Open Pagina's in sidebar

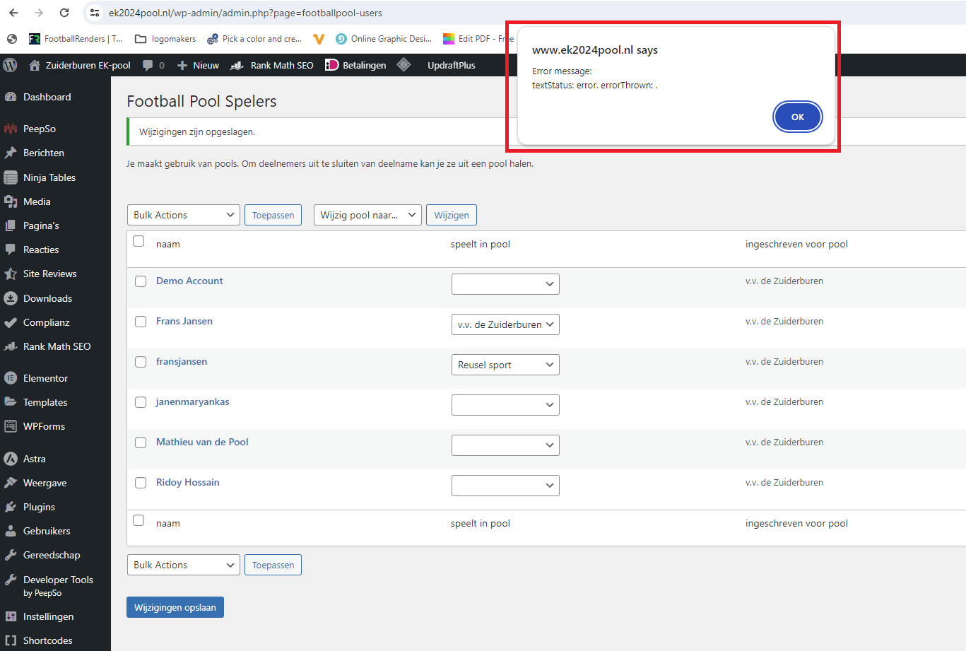point(55,225)
